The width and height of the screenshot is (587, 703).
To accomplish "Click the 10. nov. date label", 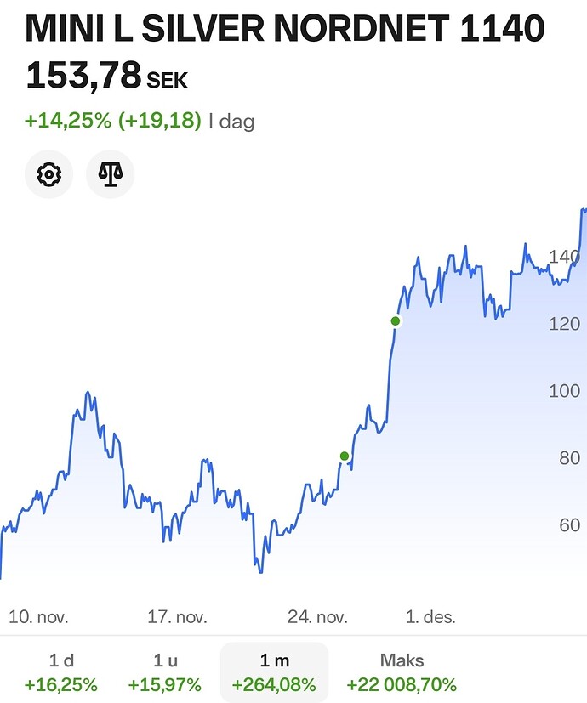I will coord(38,616).
